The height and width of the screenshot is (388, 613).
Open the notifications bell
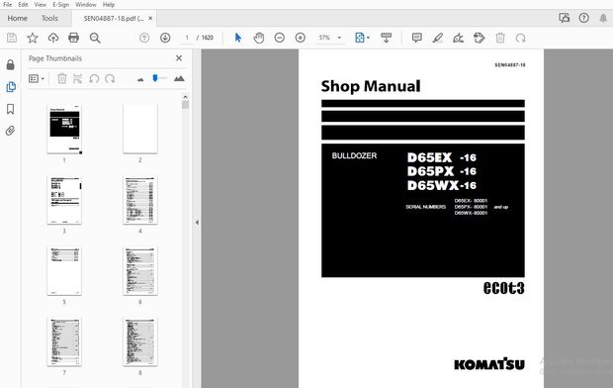pyautogui.click(x=603, y=18)
